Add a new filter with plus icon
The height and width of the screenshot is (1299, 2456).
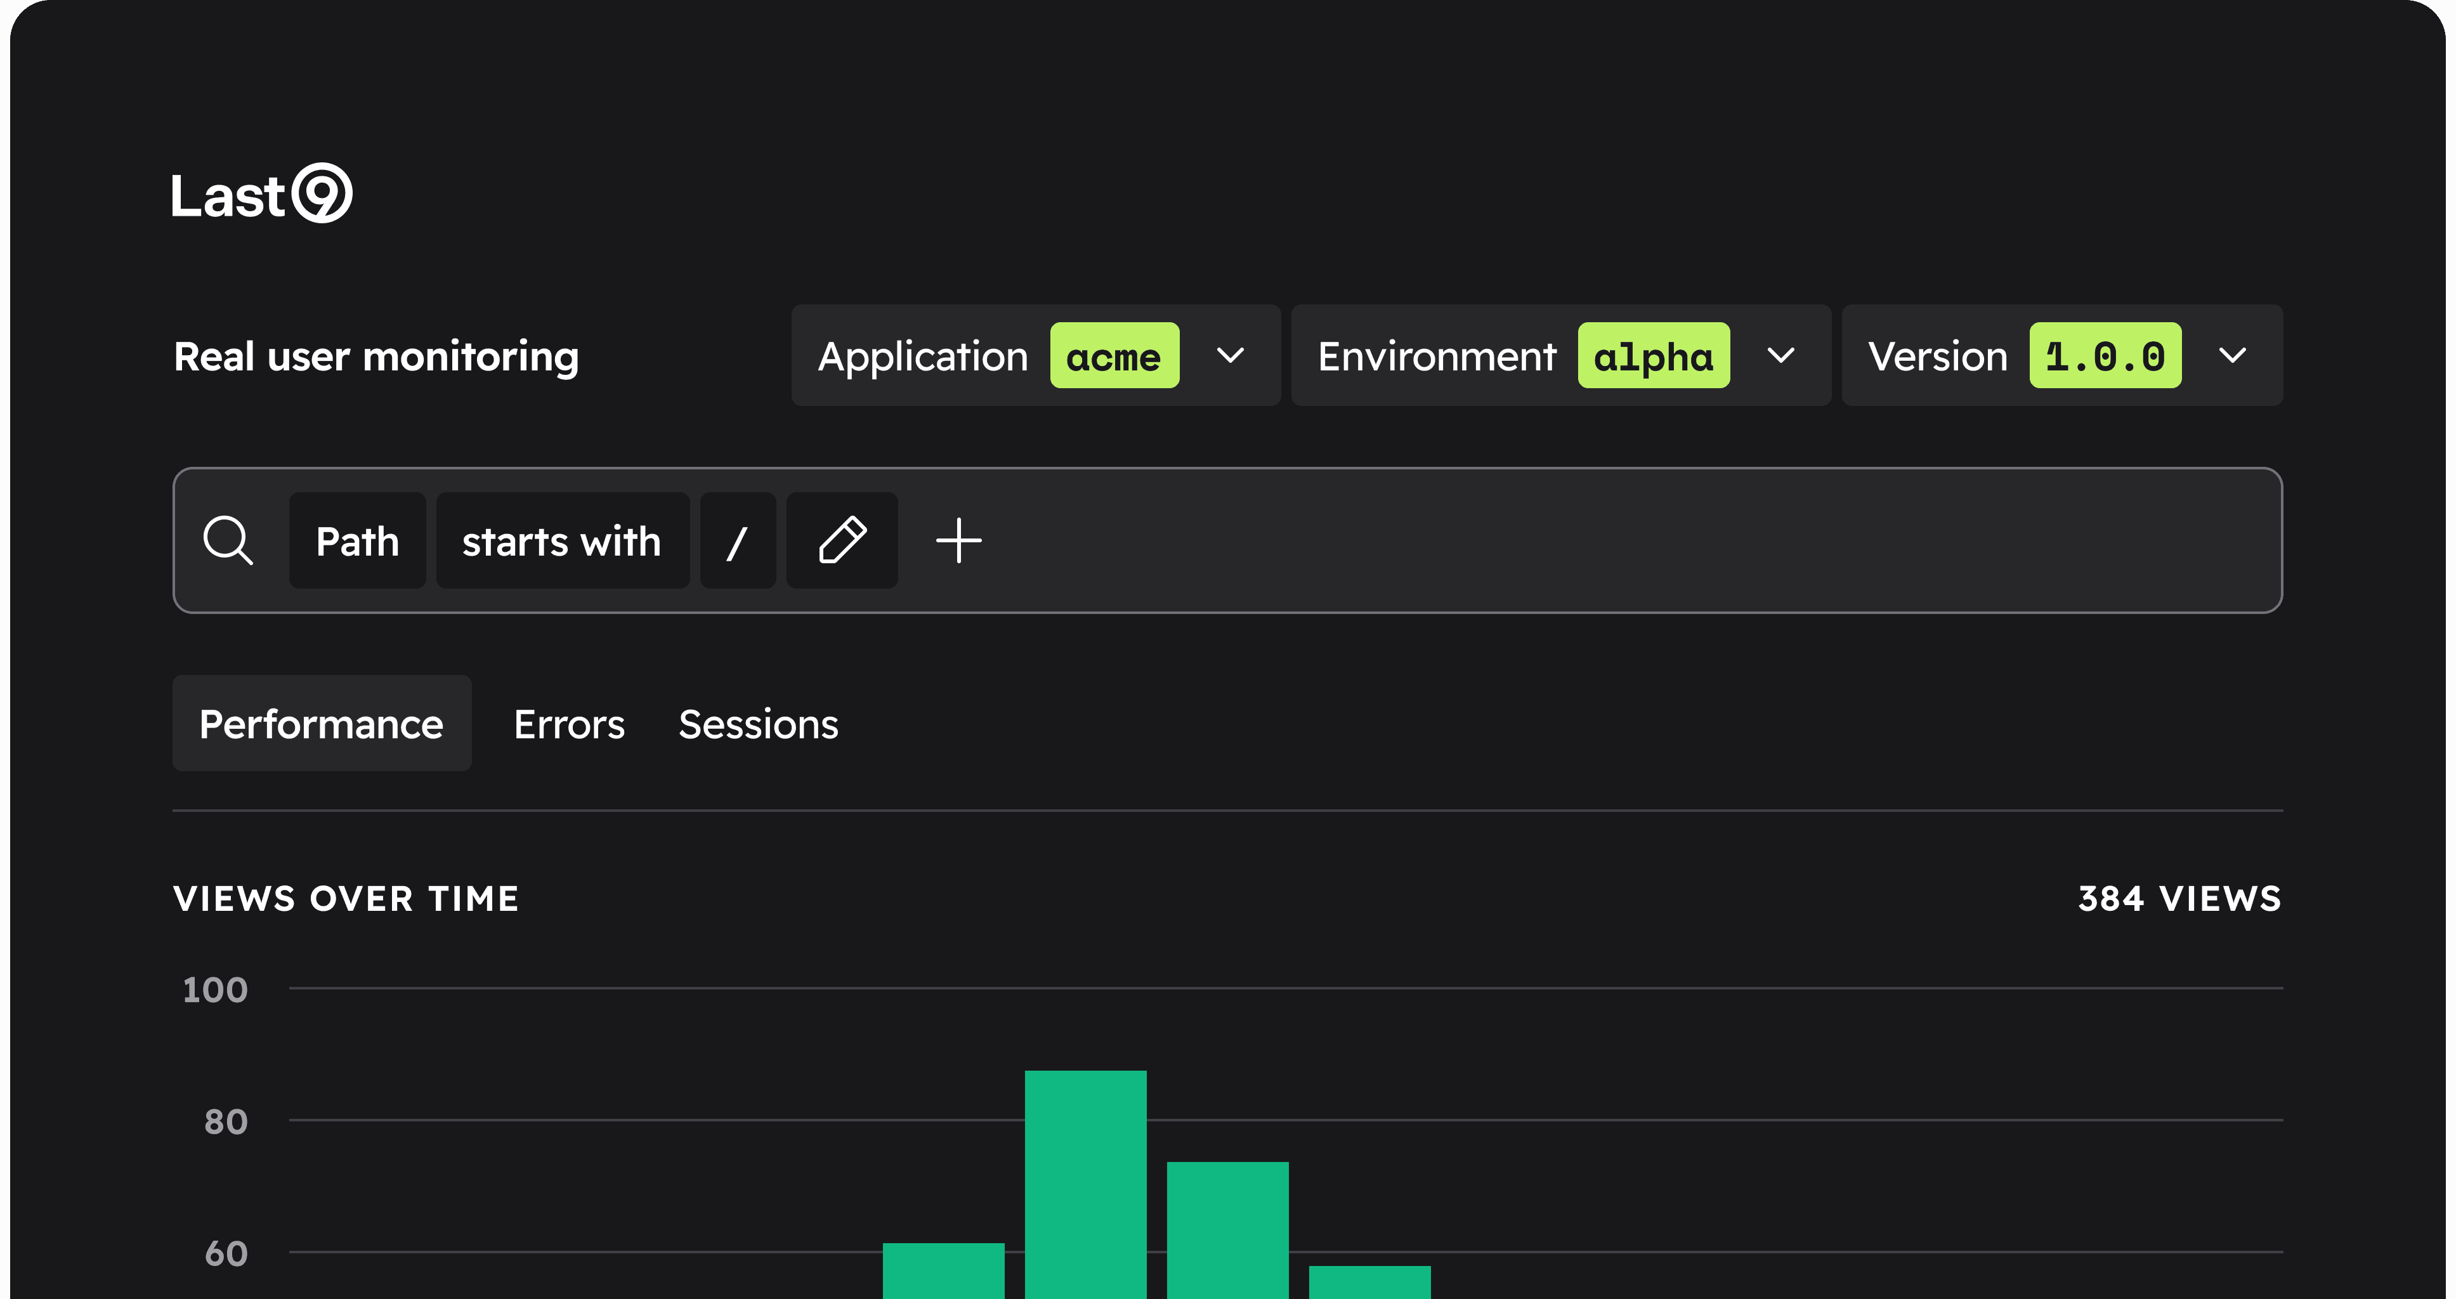[x=958, y=540]
